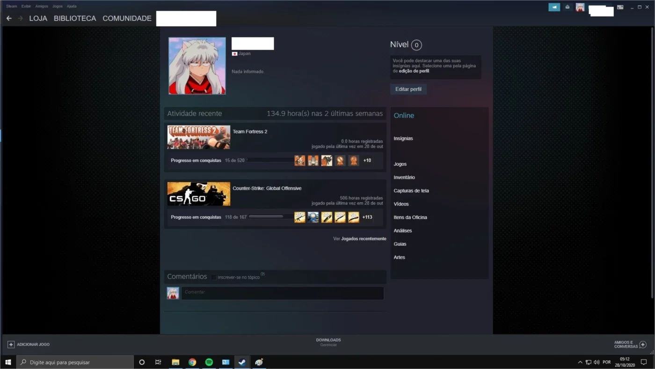This screenshot has height=369, width=655.
Task: Open the blue announcements megaphone button
Action: click(554, 7)
